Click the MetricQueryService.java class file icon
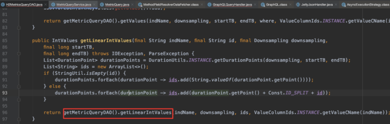The image size is (390, 124). (x=54, y=5)
